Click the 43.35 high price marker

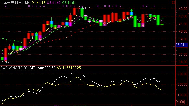tap(86, 8)
